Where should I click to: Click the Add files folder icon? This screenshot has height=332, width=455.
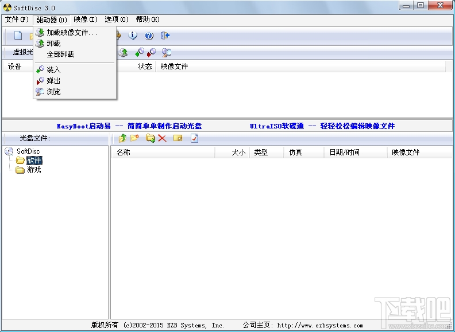[151, 138]
